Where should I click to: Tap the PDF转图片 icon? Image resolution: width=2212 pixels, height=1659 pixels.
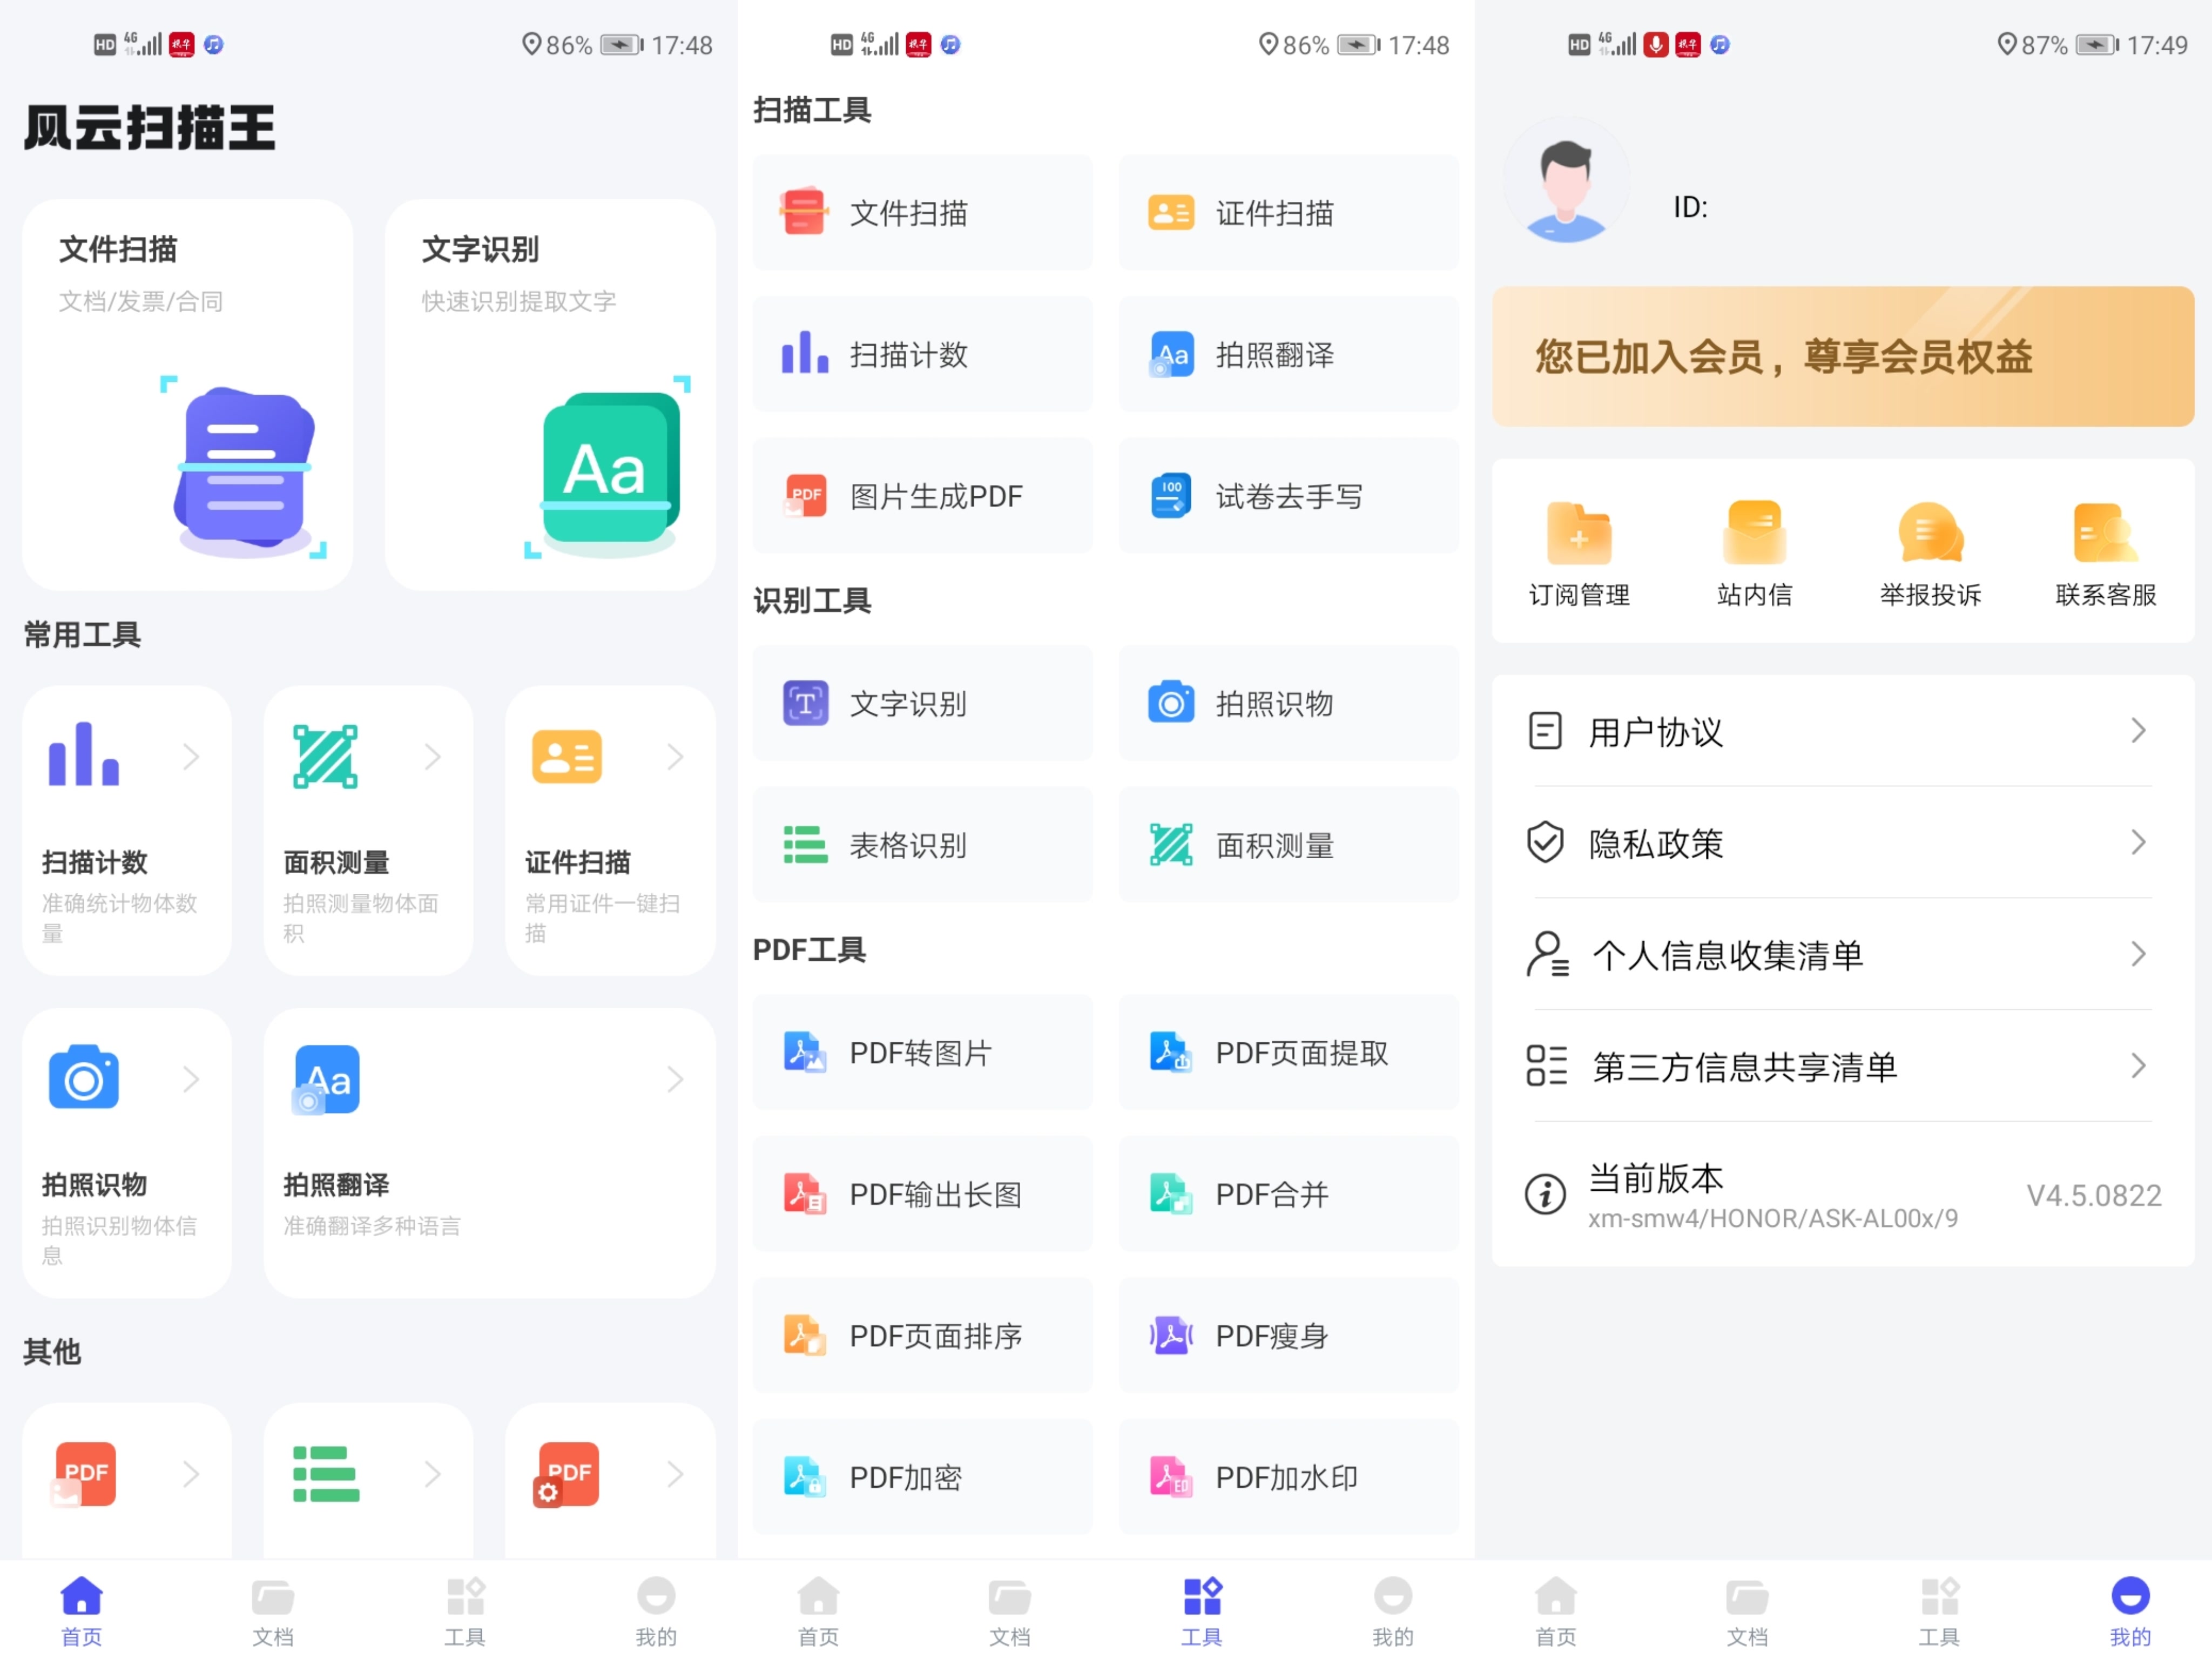click(x=804, y=1053)
